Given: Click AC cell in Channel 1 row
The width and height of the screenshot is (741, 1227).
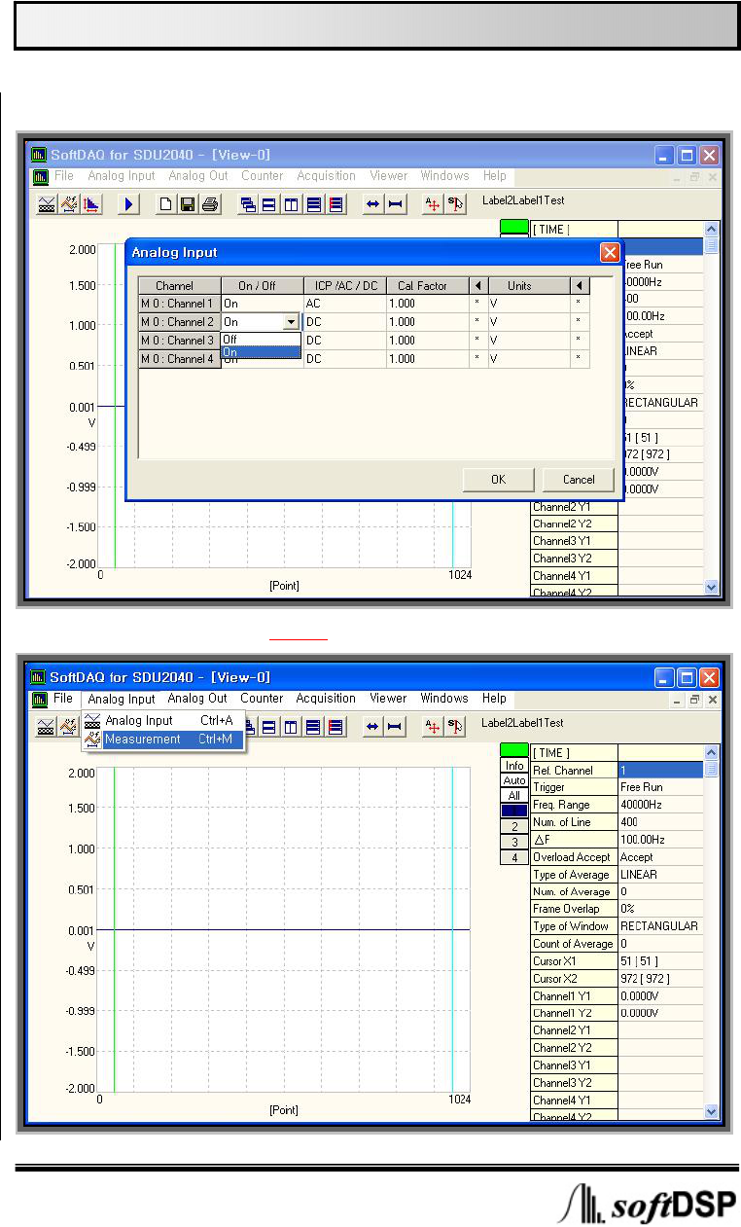Looking at the screenshot, I should 344,304.
